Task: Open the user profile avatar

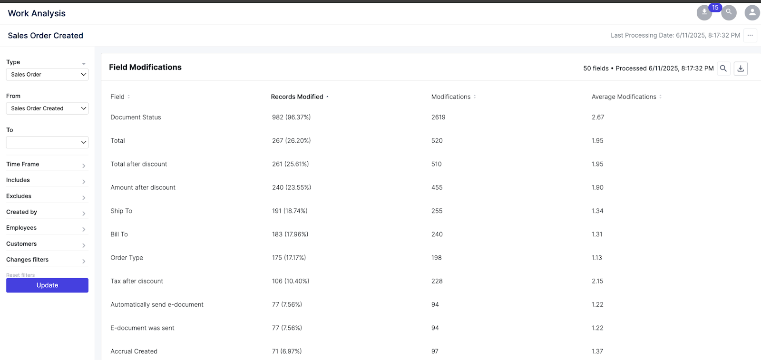Action: [752, 12]
